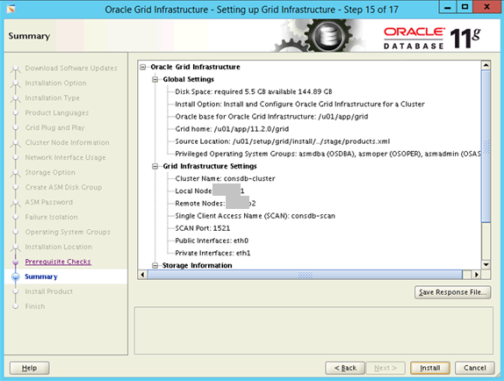Select the ASM Password step
The height and width of the screenshot is (381, 504).
49,202
